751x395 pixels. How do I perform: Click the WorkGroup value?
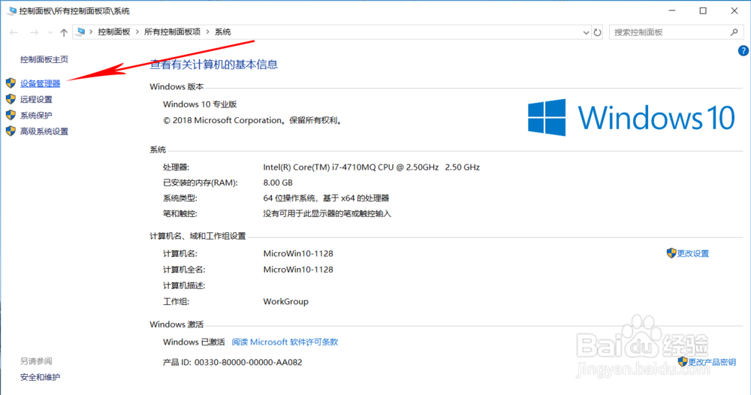pyautogui.click(x=285, y=302)
